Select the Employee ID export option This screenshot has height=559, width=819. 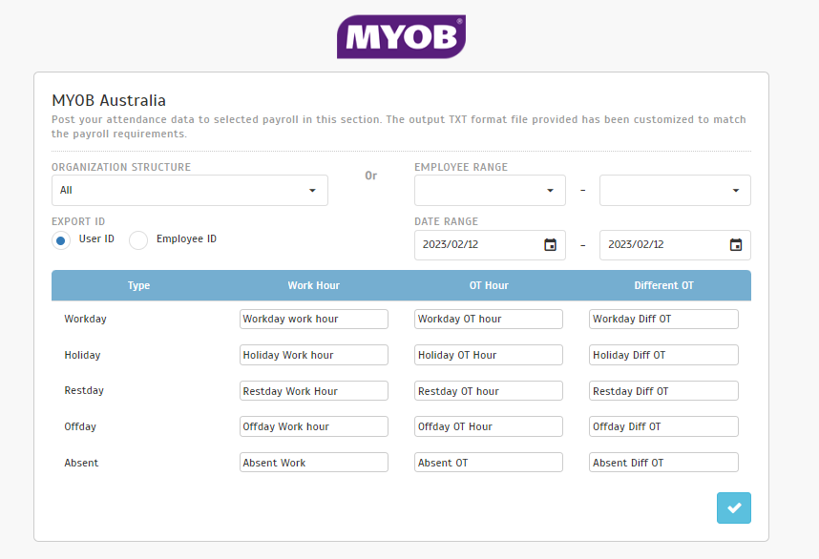(x=138, y=240)
